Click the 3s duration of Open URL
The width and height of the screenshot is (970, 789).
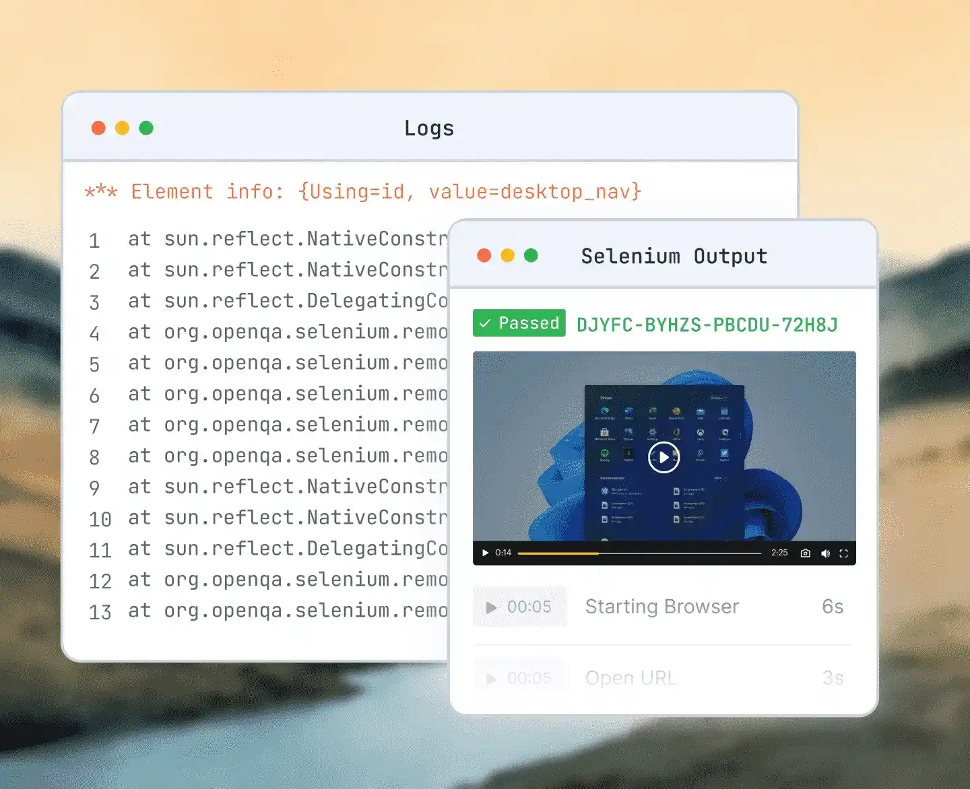coord(833,678)
